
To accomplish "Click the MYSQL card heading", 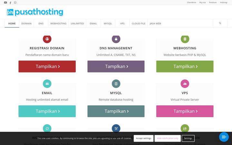I will pos(116,93).
